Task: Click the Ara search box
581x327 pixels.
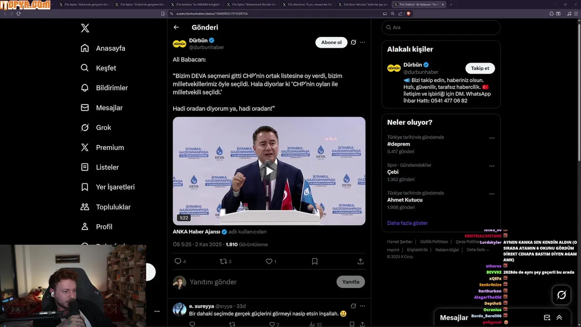Action: click(x=441, y=27)
